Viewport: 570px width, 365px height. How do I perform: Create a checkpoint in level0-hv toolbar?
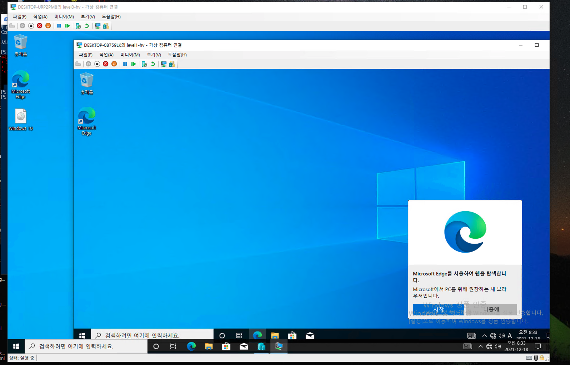coord(78,26)
